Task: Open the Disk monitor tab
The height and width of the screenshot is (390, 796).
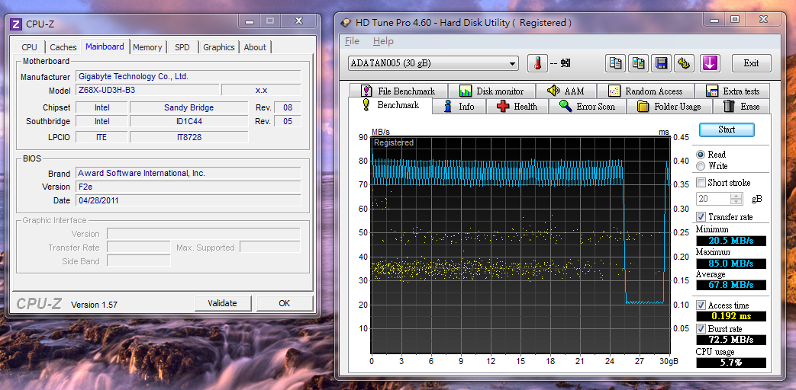Action: tap(491, 91)
